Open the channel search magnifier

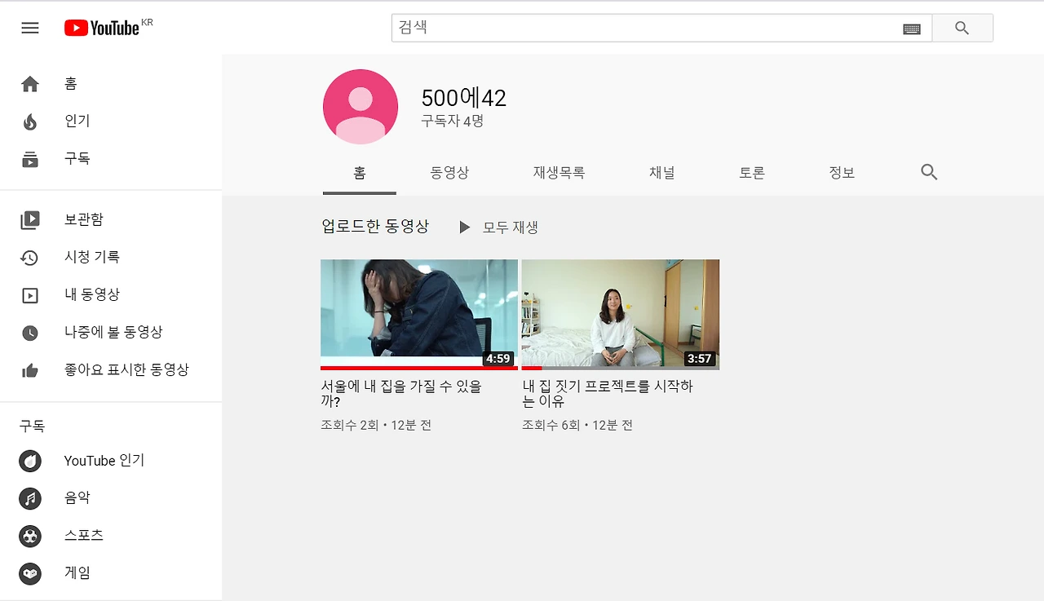tap(928, 172)
